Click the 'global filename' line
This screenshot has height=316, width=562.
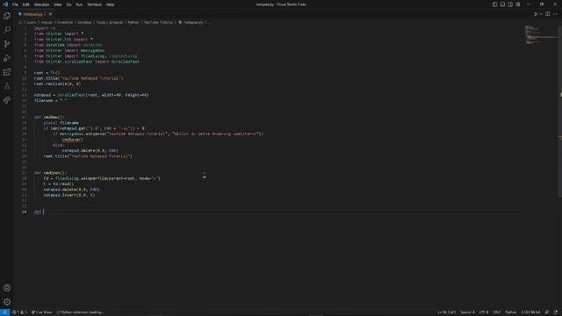coord(61,123)
